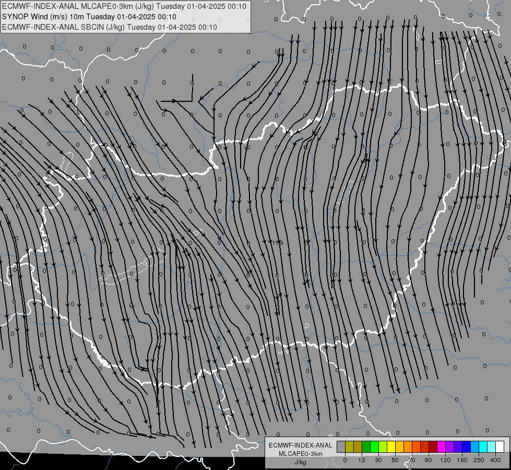Image resolution: width=511 pixels, height=470 pixels.
Task: Click the SBCIN title line at top
Action: tap(110, 27)
